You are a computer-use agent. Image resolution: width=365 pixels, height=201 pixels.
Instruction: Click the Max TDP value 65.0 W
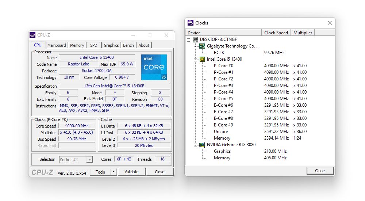click(x=127, y=64)
